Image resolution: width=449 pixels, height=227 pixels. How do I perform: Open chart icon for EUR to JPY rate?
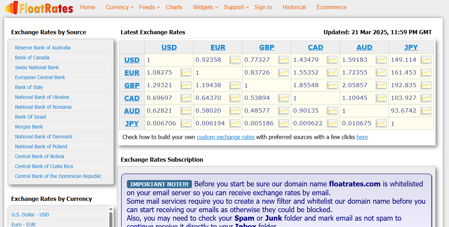click(x=426, y=73)
